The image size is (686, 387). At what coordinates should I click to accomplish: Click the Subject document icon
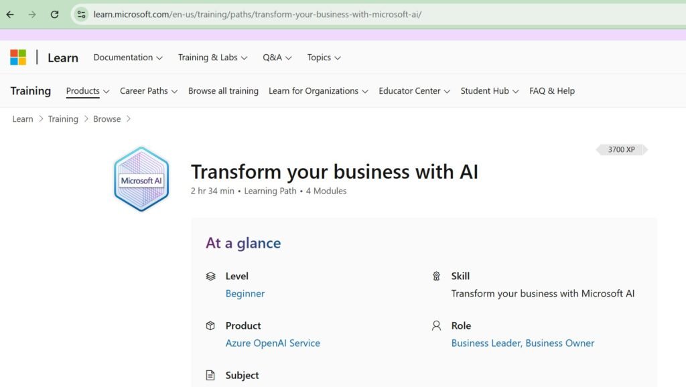coord(210,375)
